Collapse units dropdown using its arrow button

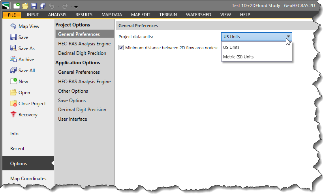(x=288, y=37)
